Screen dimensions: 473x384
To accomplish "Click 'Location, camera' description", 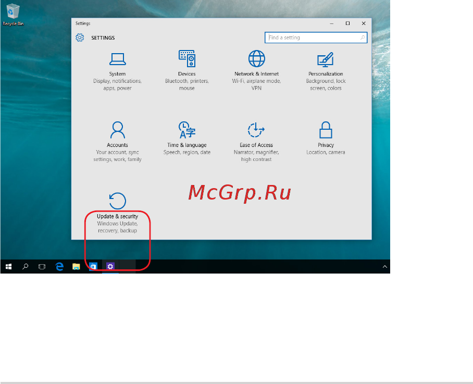I will pyautogui.click(x=326, y=152).
